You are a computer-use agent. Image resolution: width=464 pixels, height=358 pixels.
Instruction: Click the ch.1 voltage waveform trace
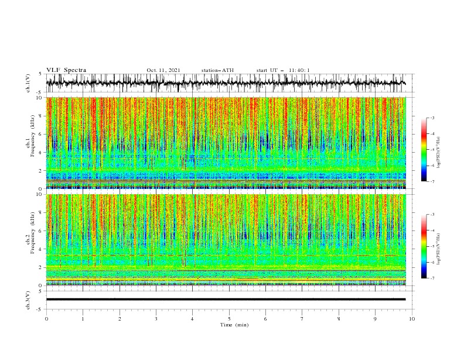226,83
